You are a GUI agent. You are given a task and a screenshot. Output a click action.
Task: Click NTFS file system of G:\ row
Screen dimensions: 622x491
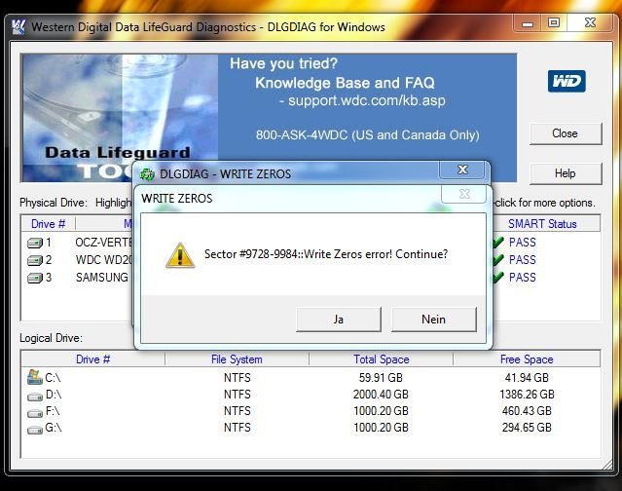coord(238,428)
